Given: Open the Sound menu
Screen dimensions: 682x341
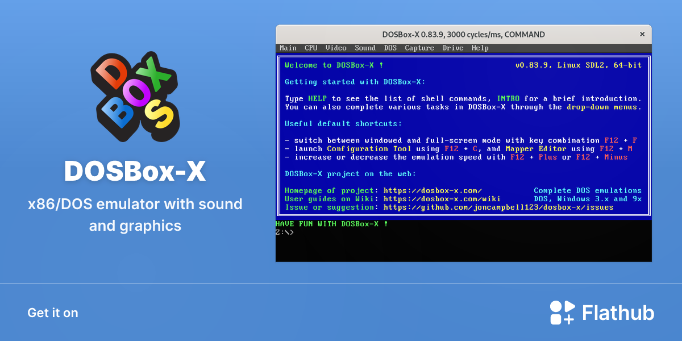Looking at the screenshot, I should coord(365,48).
